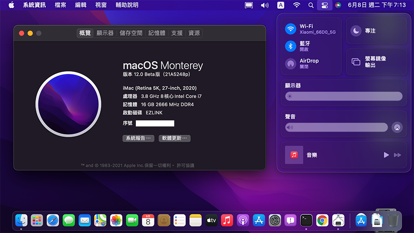The width and height of the screenshot is (414, 233).
Task: Open Contacts from the Dock
Action: 164,220
